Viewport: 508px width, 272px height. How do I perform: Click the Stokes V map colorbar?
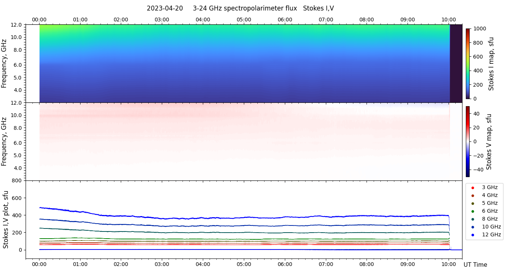click(468, 141)
